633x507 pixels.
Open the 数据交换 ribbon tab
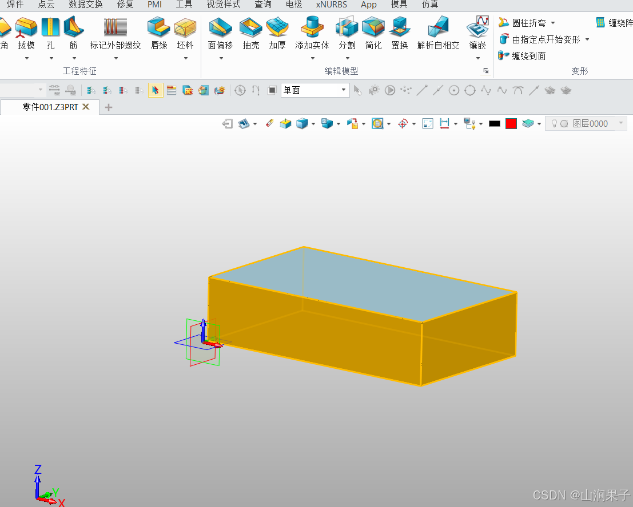tap(86, 5)
